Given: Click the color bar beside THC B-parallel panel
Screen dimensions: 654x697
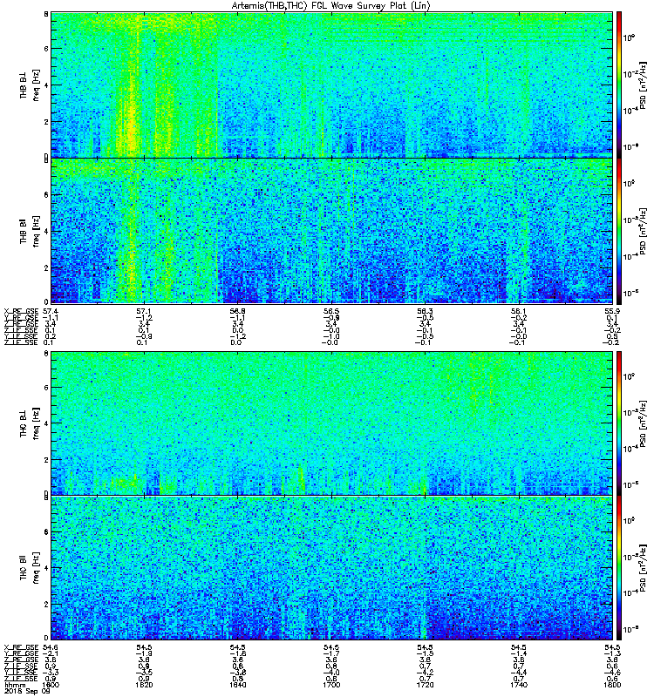Looking at the screenshot, I should tap(619, 568).
